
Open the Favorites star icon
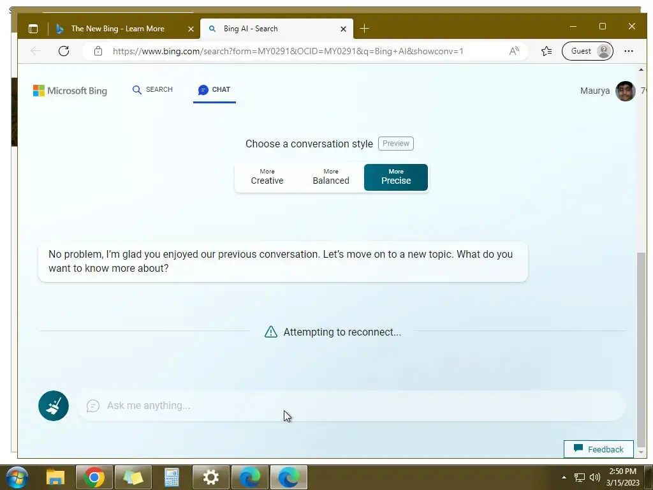(x=547, y=51)
